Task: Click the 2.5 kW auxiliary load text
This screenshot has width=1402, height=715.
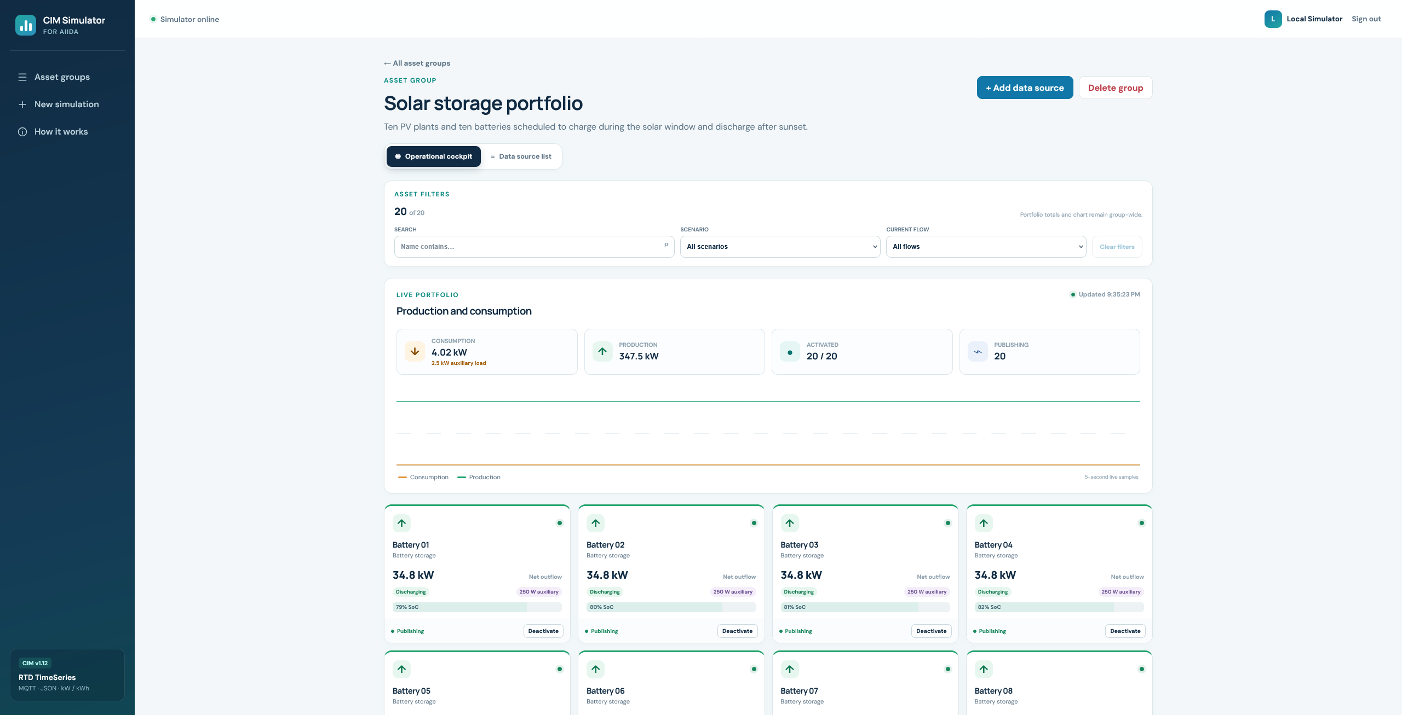Action: point(459,363)
